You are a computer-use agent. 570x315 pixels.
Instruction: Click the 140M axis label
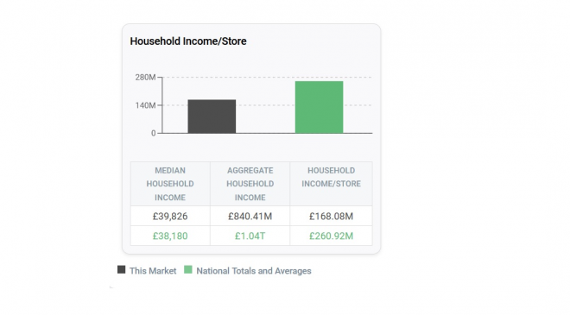coord(145,105)
